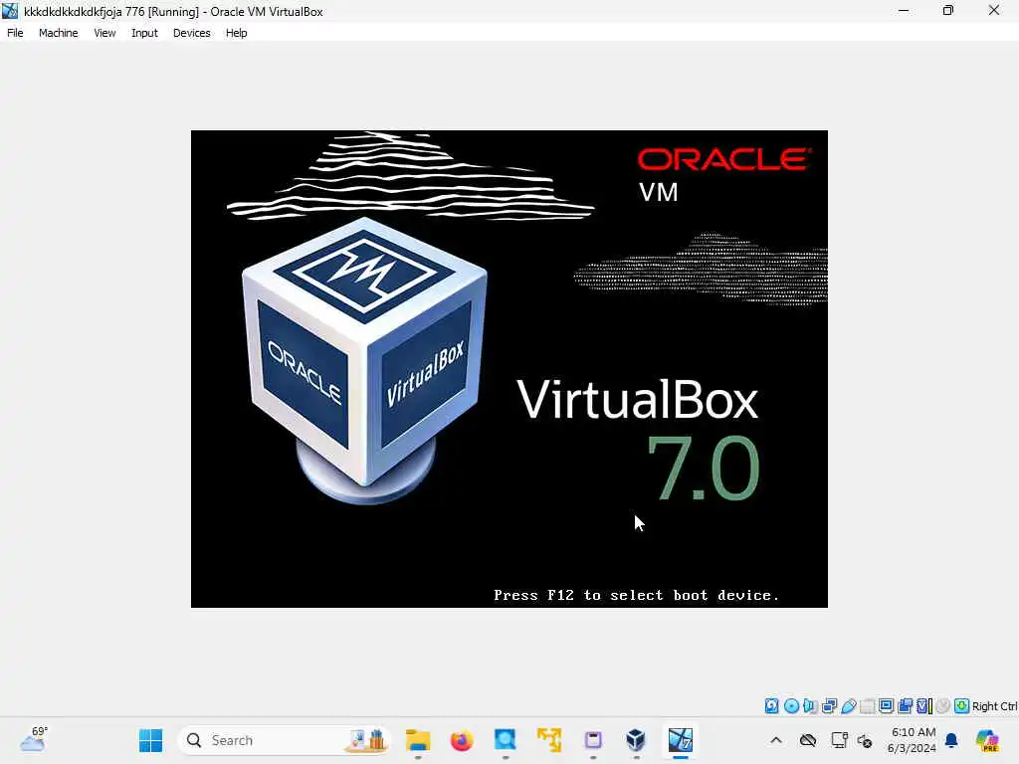Open the purple square app on taskbar
This screenshot has width=1019, height=764.
pos(593,740)
